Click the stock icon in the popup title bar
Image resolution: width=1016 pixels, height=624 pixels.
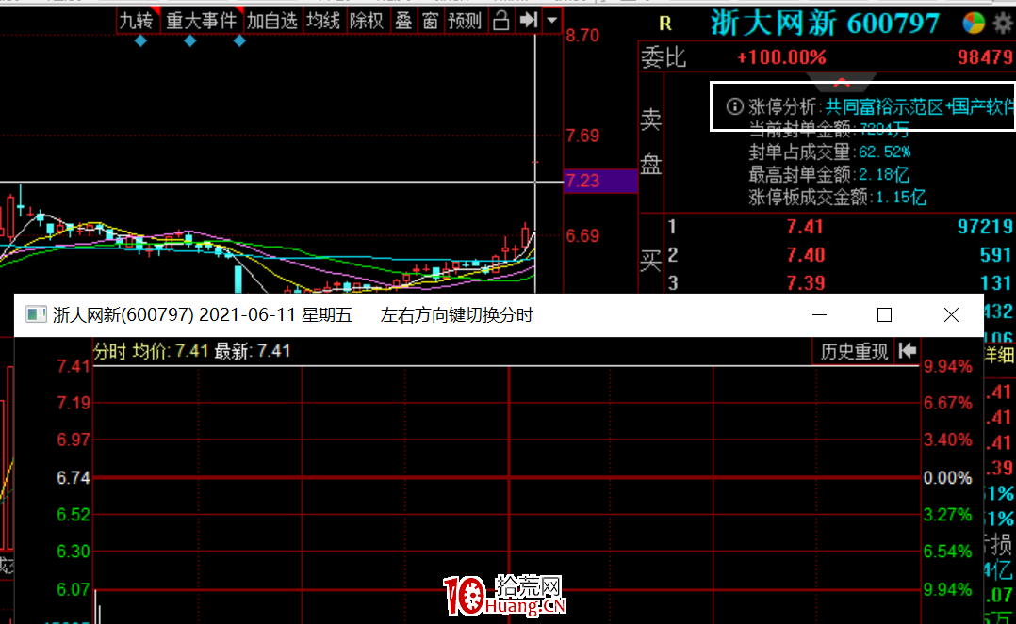(x=35, y=314)
